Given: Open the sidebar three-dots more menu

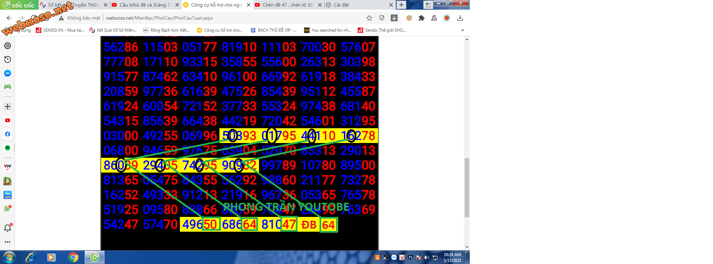Looking at the screenshot, I should tap(8, 242).
